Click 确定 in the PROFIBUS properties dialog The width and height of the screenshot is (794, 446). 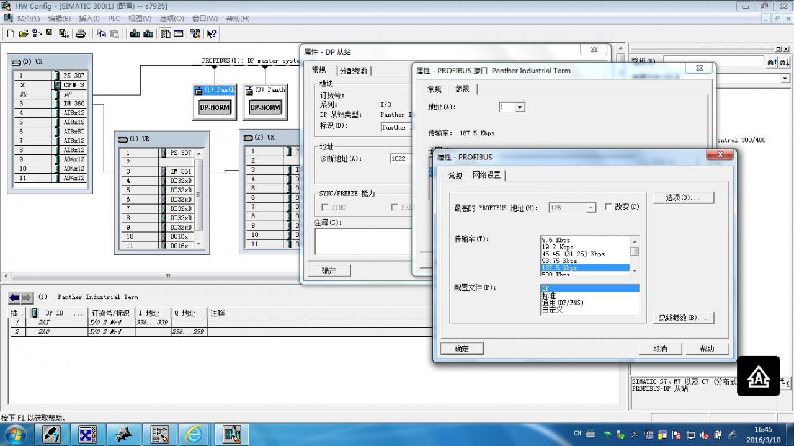point(462,349)
